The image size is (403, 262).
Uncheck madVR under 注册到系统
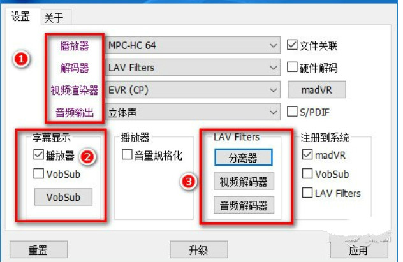307,155
